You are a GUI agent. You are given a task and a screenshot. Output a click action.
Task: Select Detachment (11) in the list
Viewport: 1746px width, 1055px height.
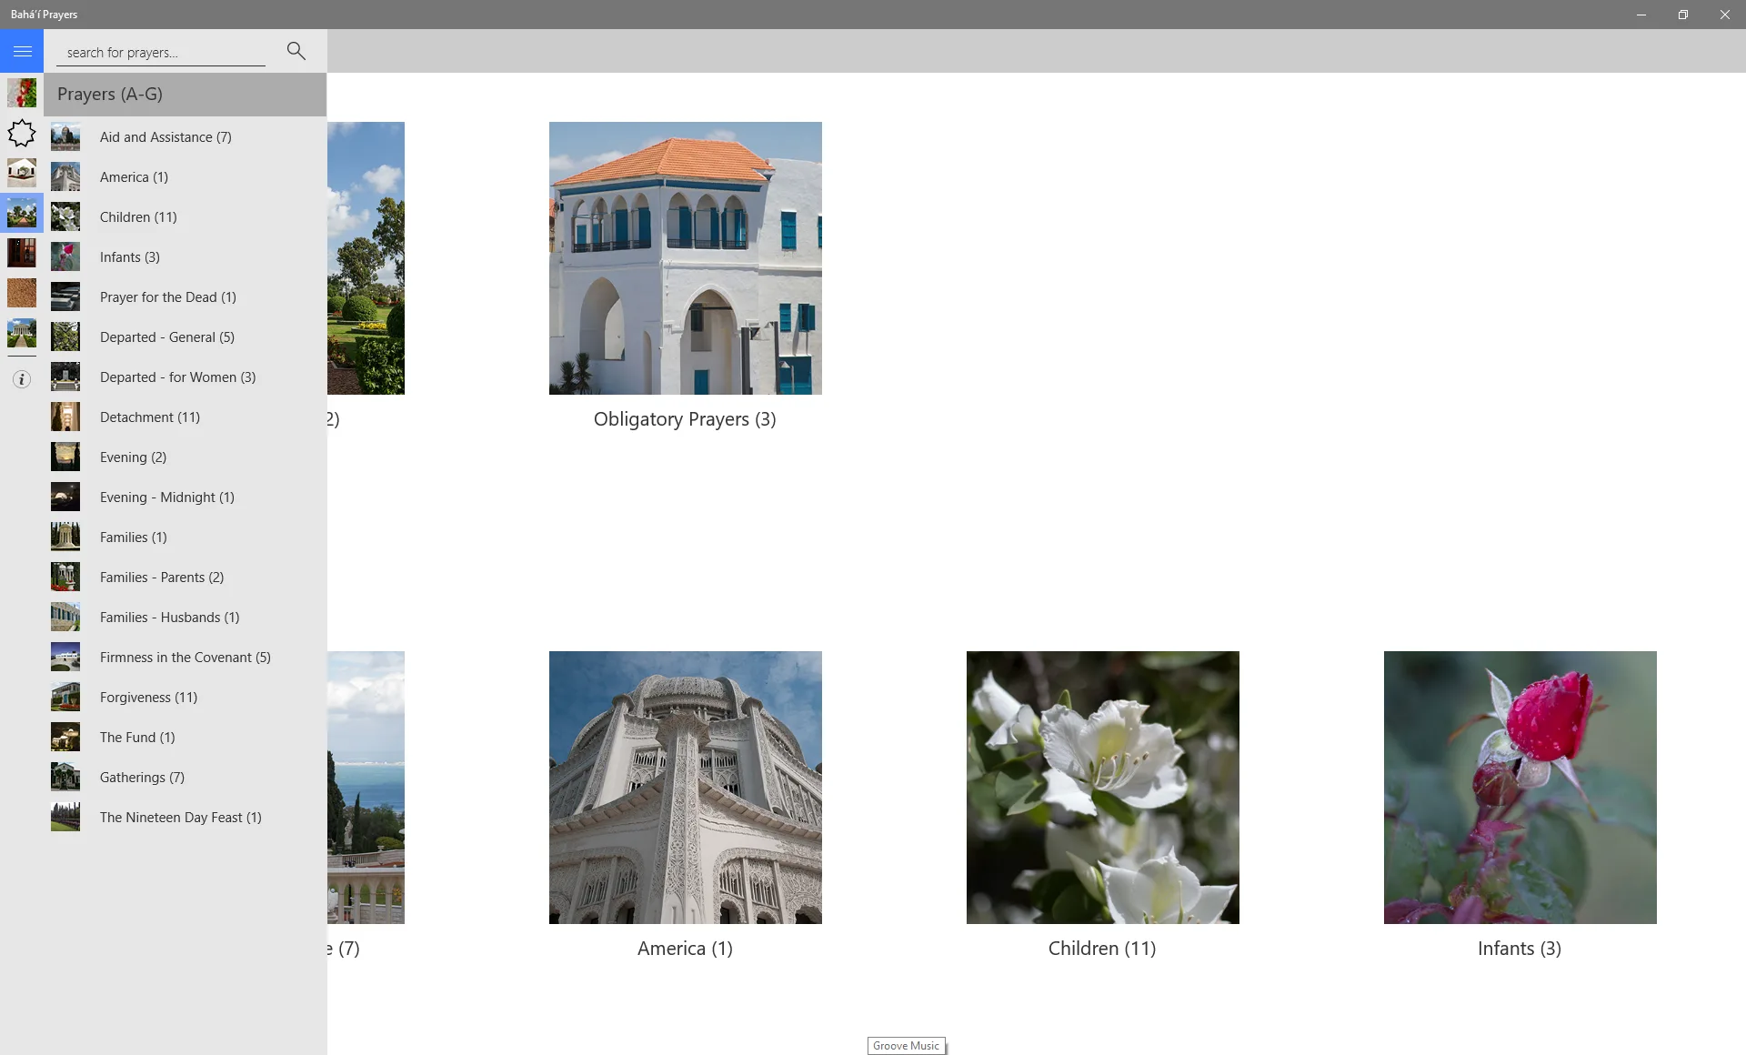[x=186, y=417]
